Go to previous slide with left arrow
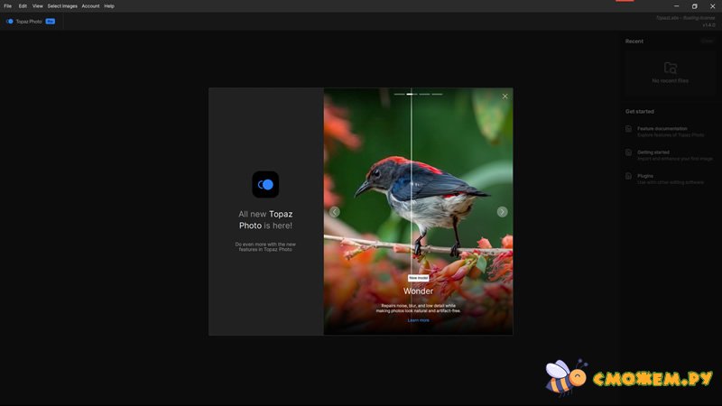Image resolution: width=722 pixels, height=406 pixels. [x=335, y=212]
